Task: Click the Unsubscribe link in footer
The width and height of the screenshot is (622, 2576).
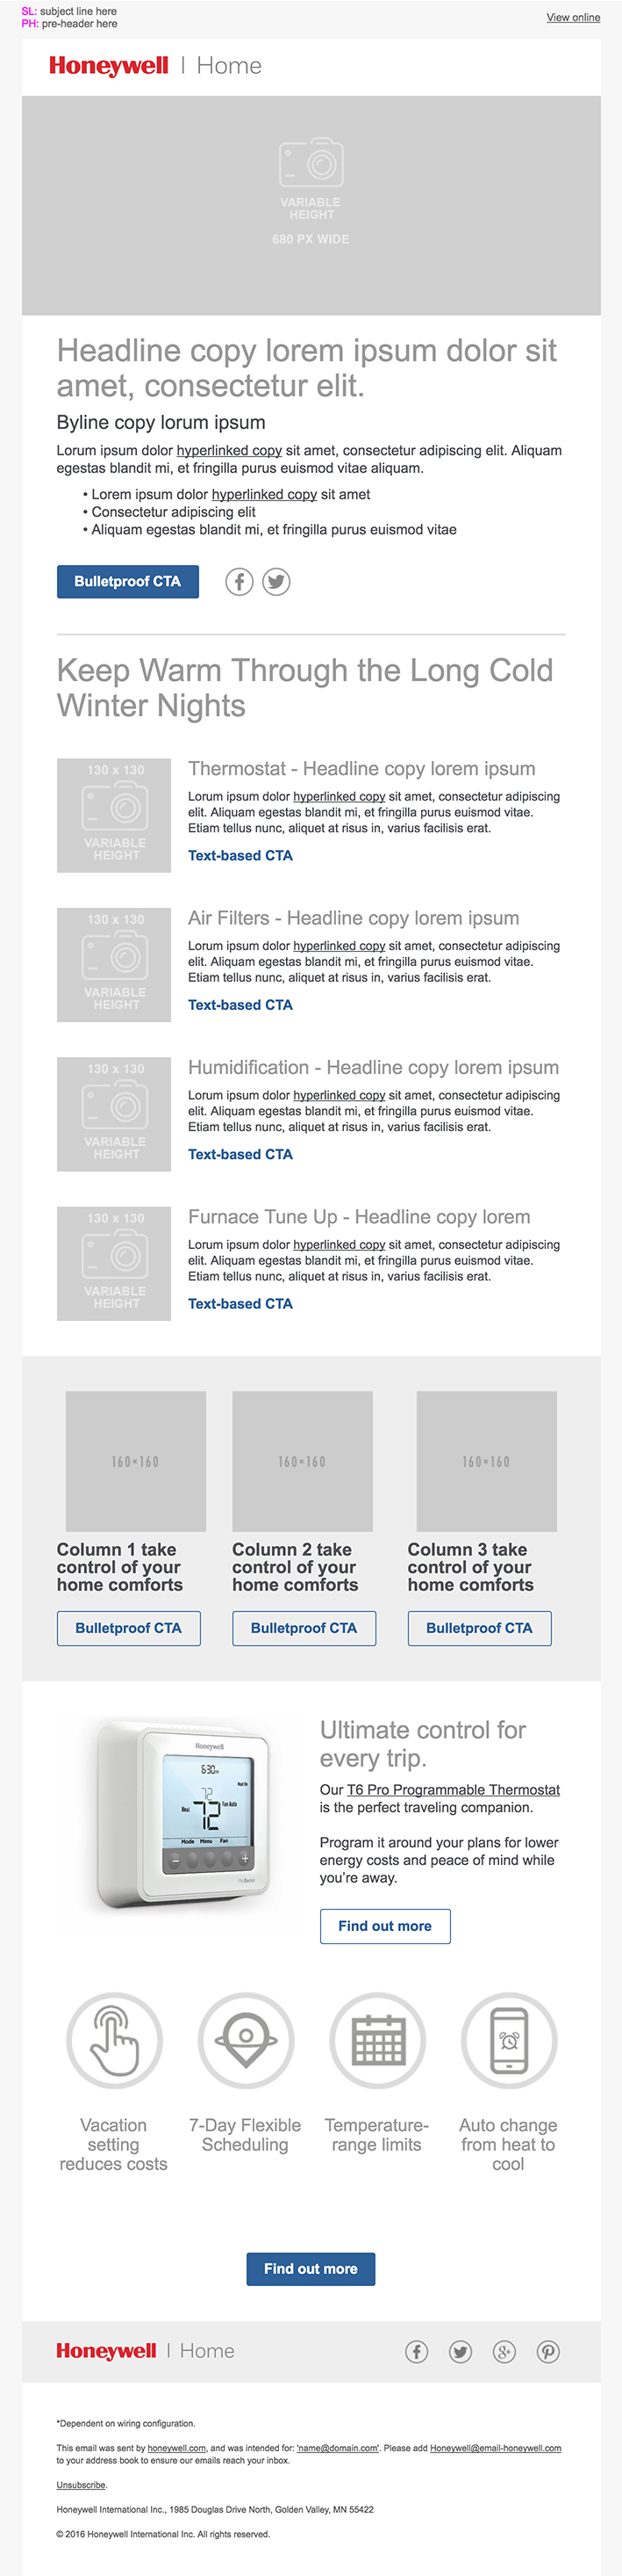Action: [81, 2484]
